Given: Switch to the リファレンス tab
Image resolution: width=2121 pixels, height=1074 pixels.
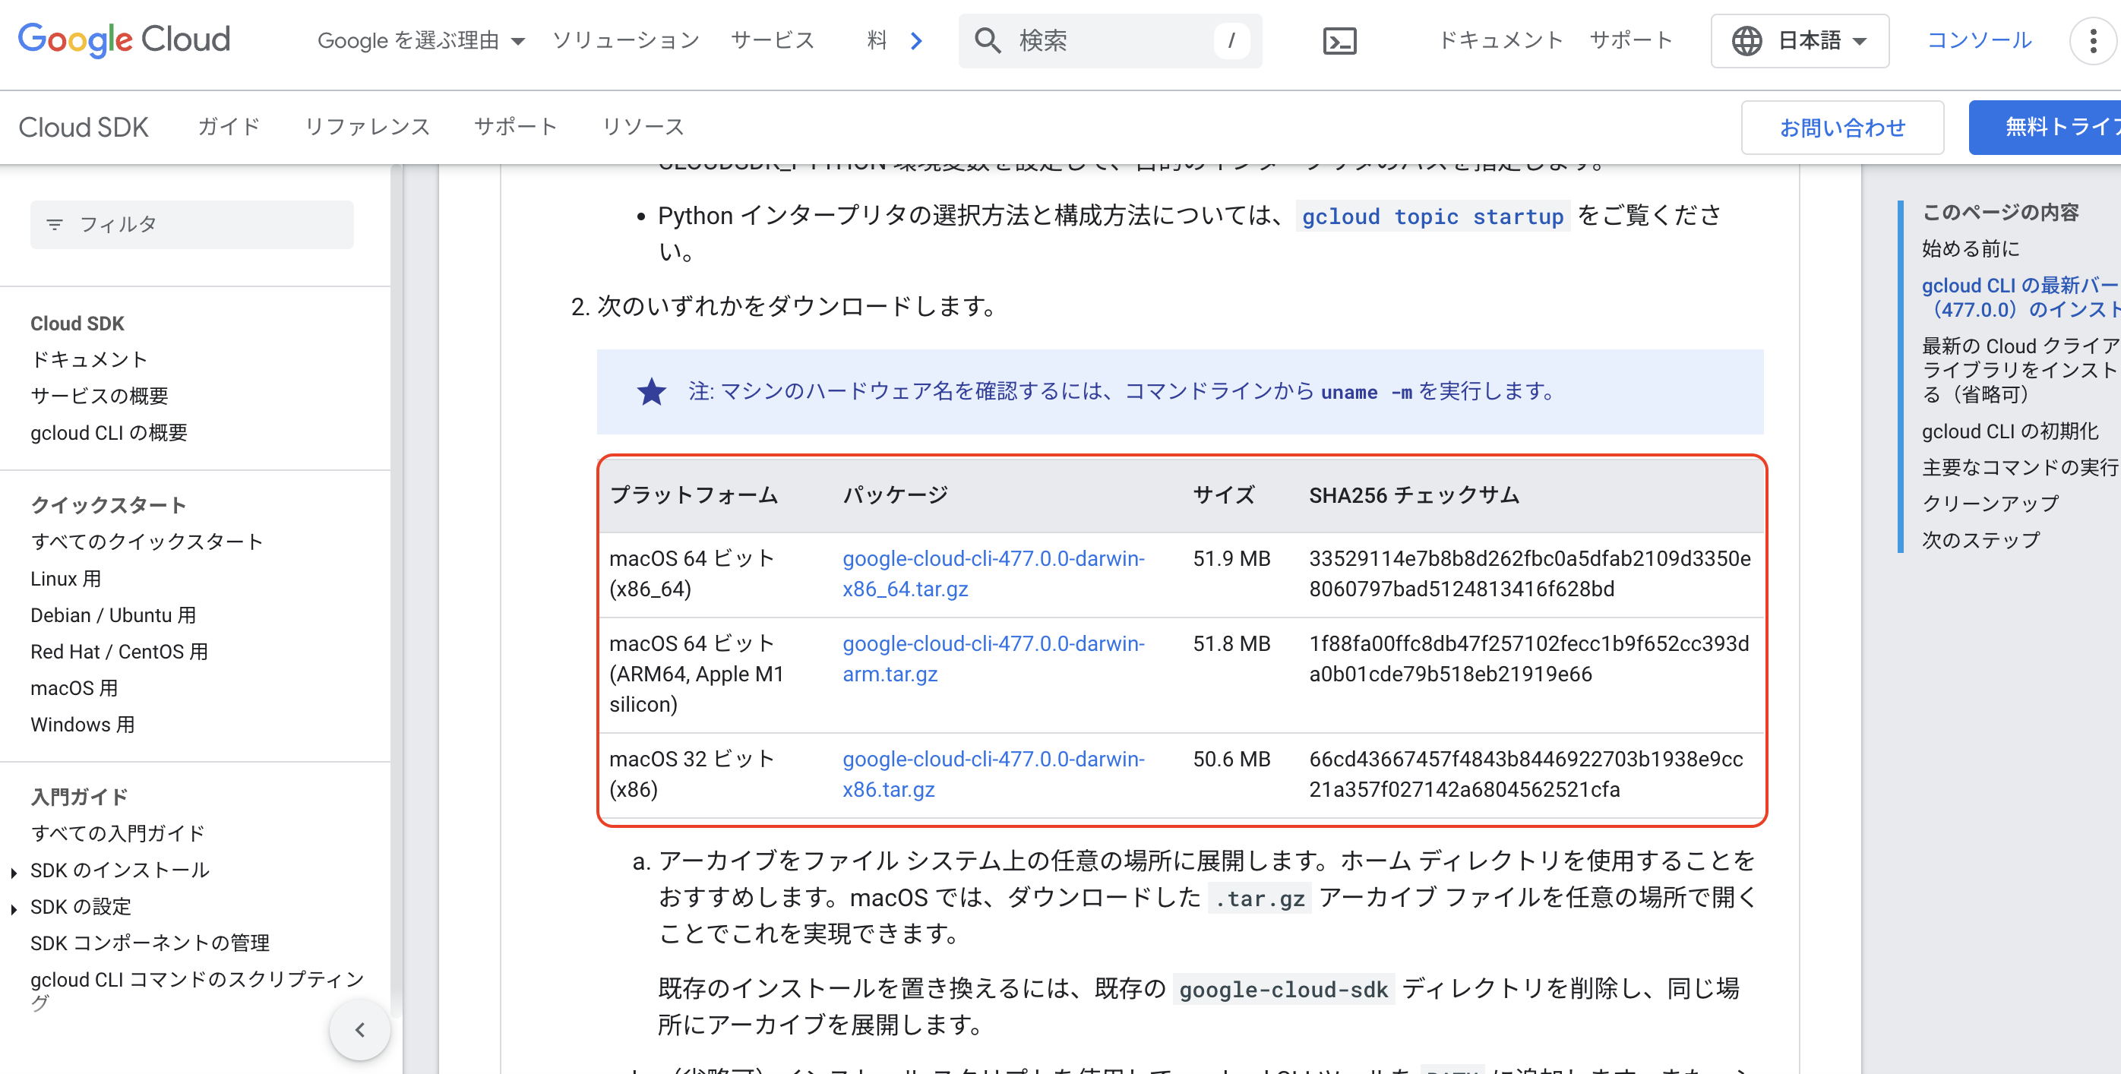Looking at the screenshot, I should point(367,127).
